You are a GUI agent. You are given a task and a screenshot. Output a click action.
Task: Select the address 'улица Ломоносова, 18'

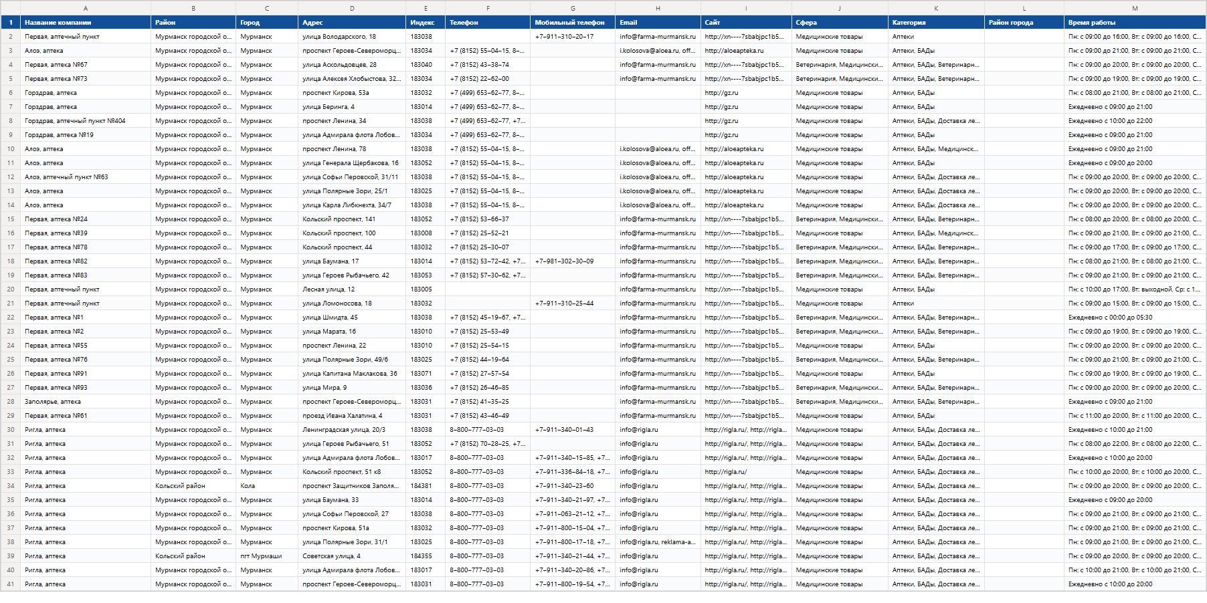pos(352,304)
